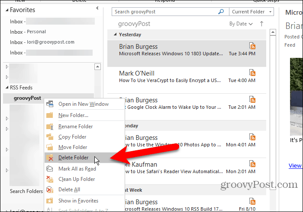Expand the second blurred account node
Screen dimensions: 303x212
pyautogui.click(x=7, y=77)
